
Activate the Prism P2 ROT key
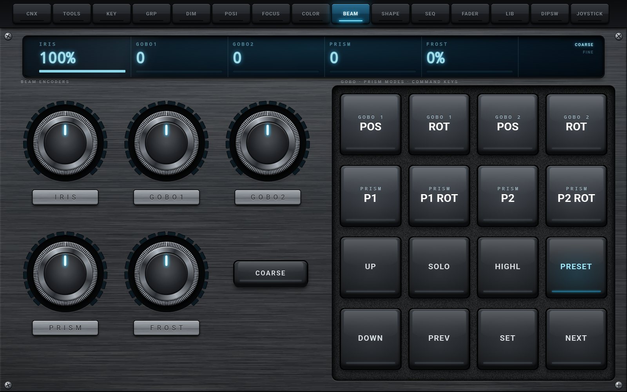coord(576,195)
